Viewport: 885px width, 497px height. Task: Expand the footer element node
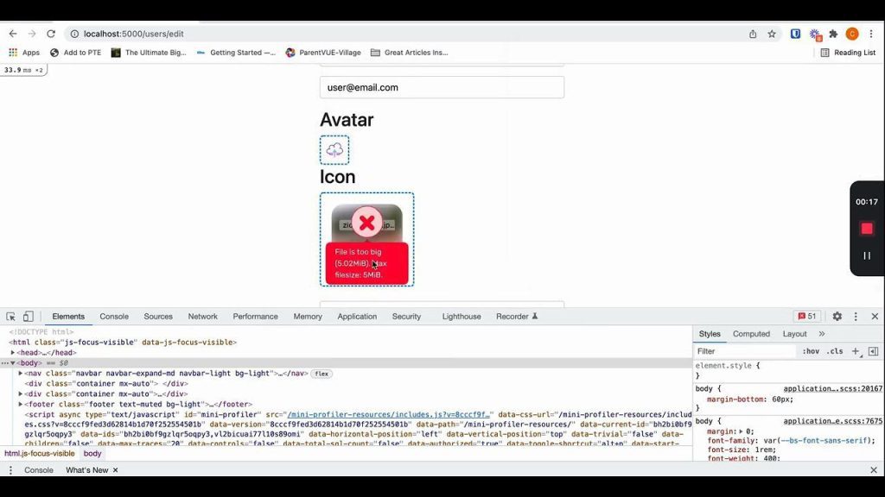[21, 404]
